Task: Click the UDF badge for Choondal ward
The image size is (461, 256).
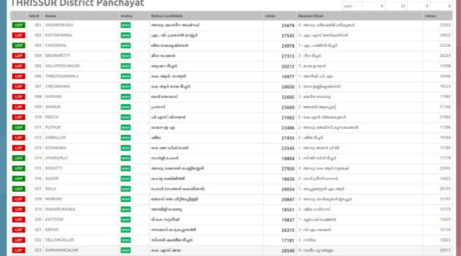Action: coord(18,45)
